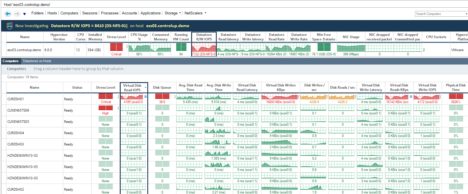The height and width of the screenshot is (194, 468).
Task: Open the navigation history dropdown arrow
Action: point(24,14)
